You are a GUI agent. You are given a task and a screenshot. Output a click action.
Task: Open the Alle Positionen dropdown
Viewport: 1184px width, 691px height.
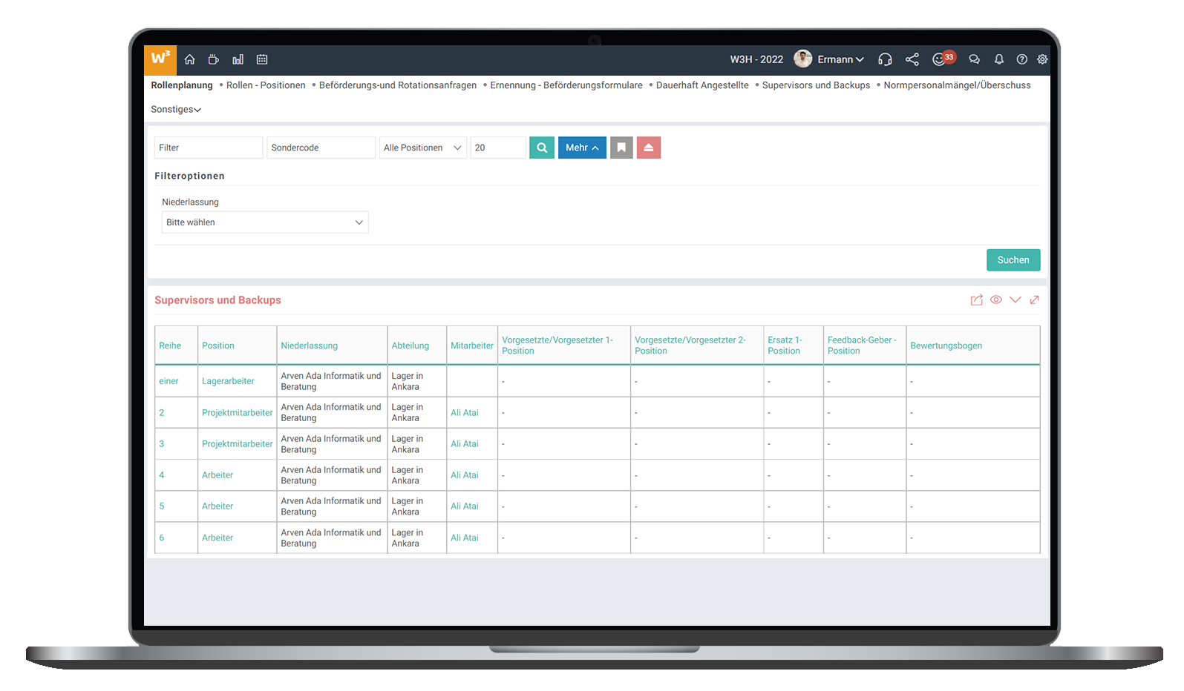point(423,148)
